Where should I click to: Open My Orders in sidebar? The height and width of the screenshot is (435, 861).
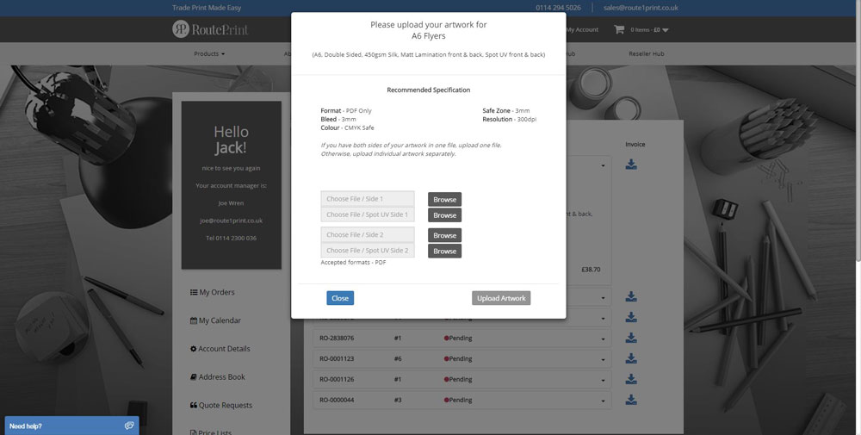point(213,292)
